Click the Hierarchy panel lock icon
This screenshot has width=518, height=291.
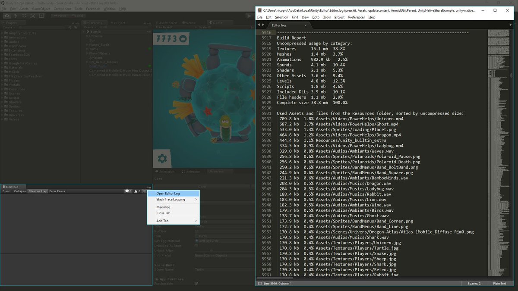145,23
